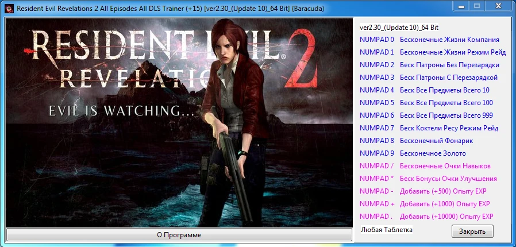This screenshot has height=247, width=516.
Task: Select NUMPAD 9 Бесконечное Золото
Action: (x=413, y=153)
